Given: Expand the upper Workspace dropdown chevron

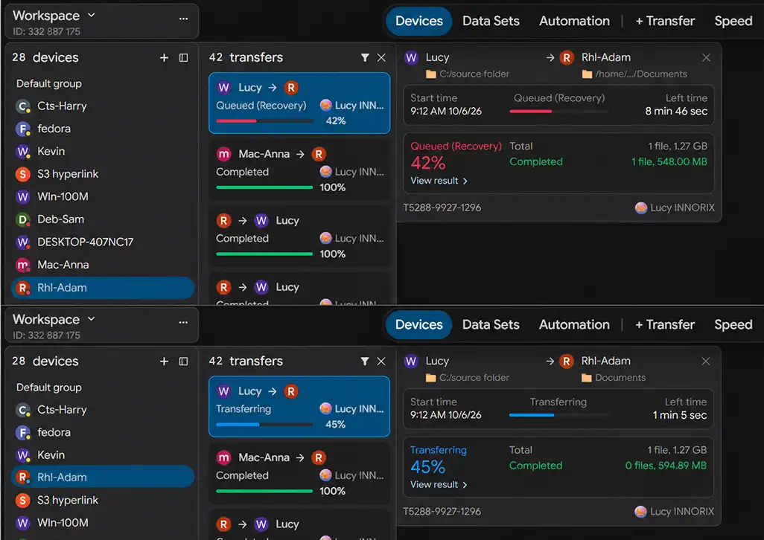Looking at the screenshot, I should coord(91,15).
